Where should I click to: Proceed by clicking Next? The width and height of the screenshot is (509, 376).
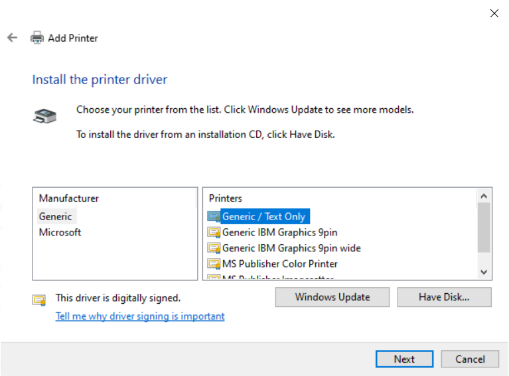coord(403,359)
